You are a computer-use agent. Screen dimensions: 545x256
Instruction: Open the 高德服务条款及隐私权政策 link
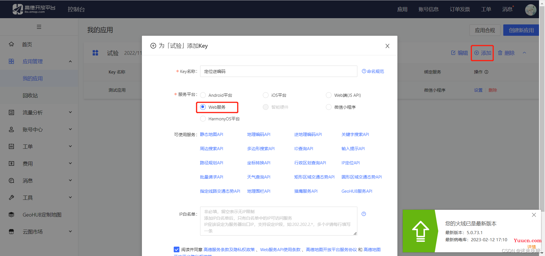(x=229, y=249)
